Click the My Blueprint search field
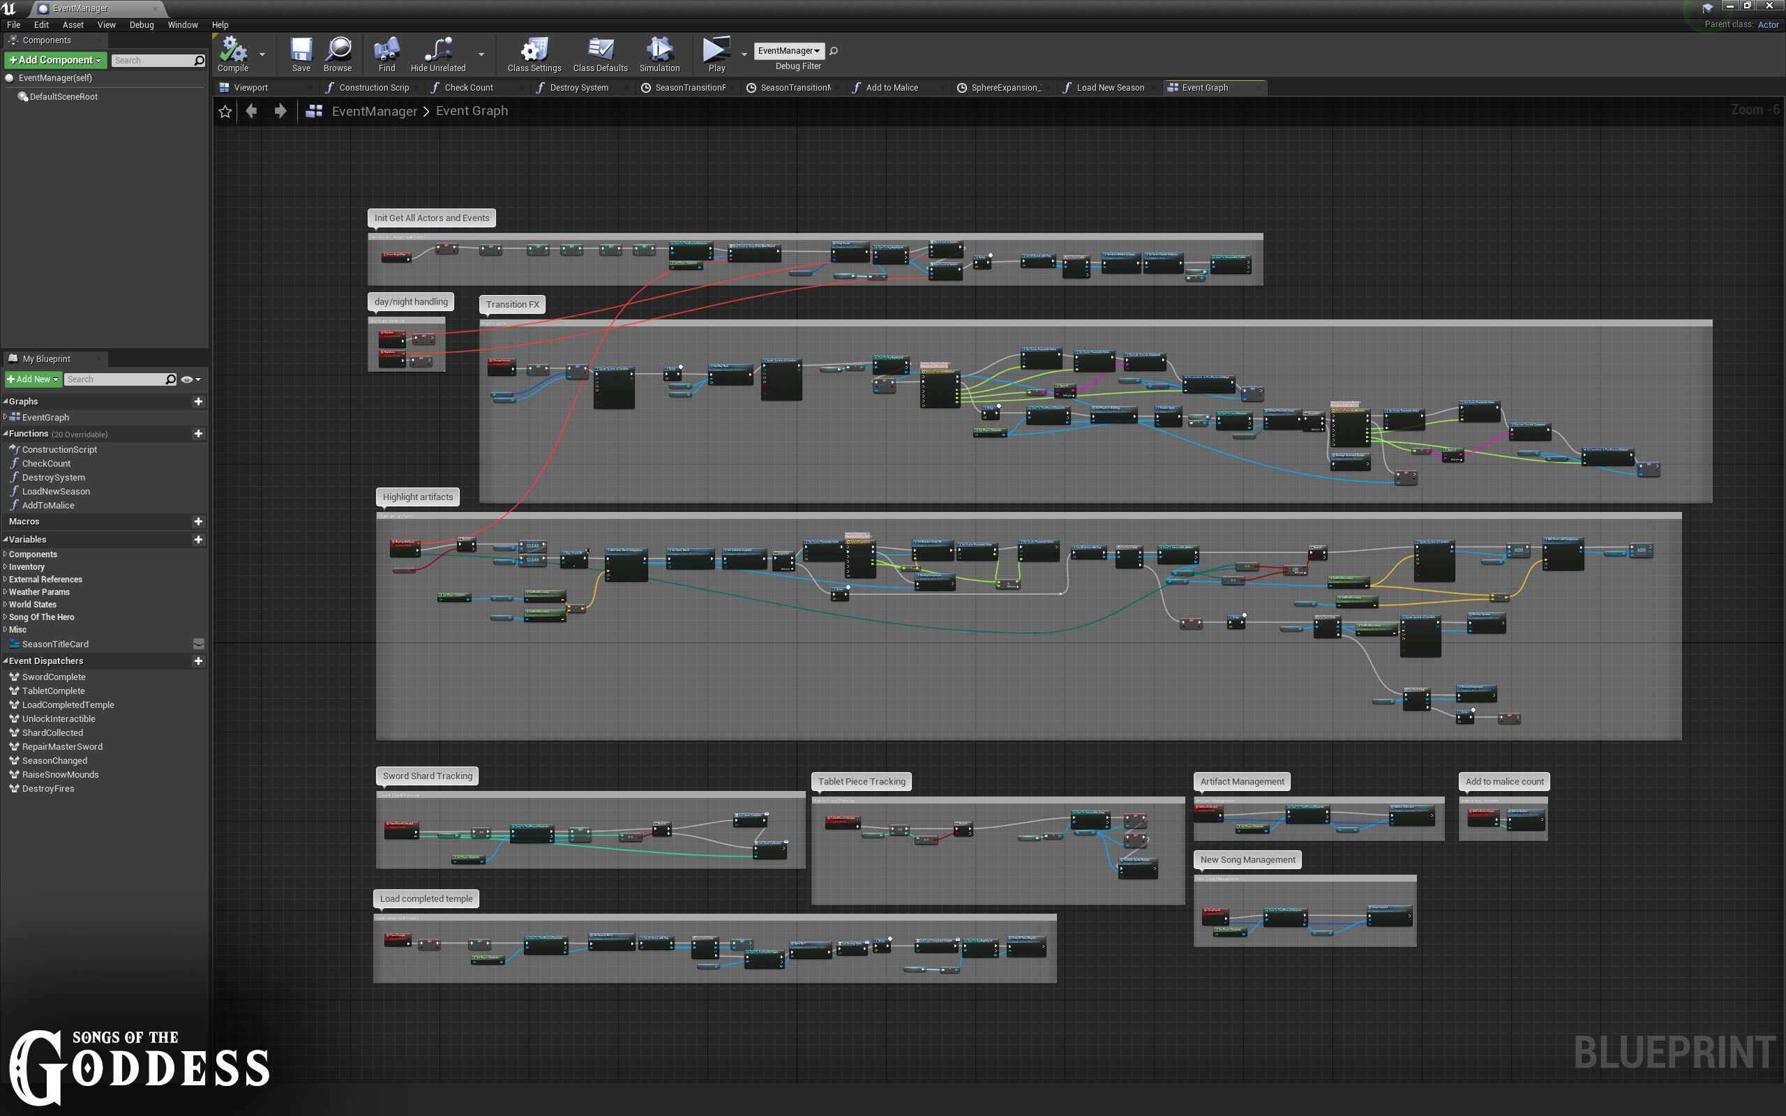 (114, 379)
